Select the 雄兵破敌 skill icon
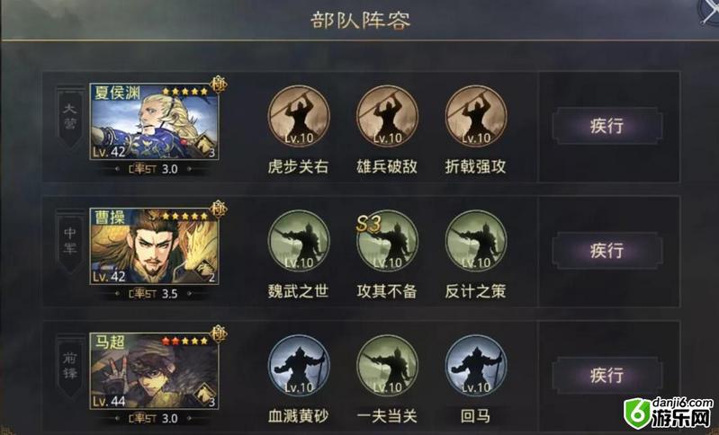The height and width of the screenshot is (435, 719). (388, 116)
